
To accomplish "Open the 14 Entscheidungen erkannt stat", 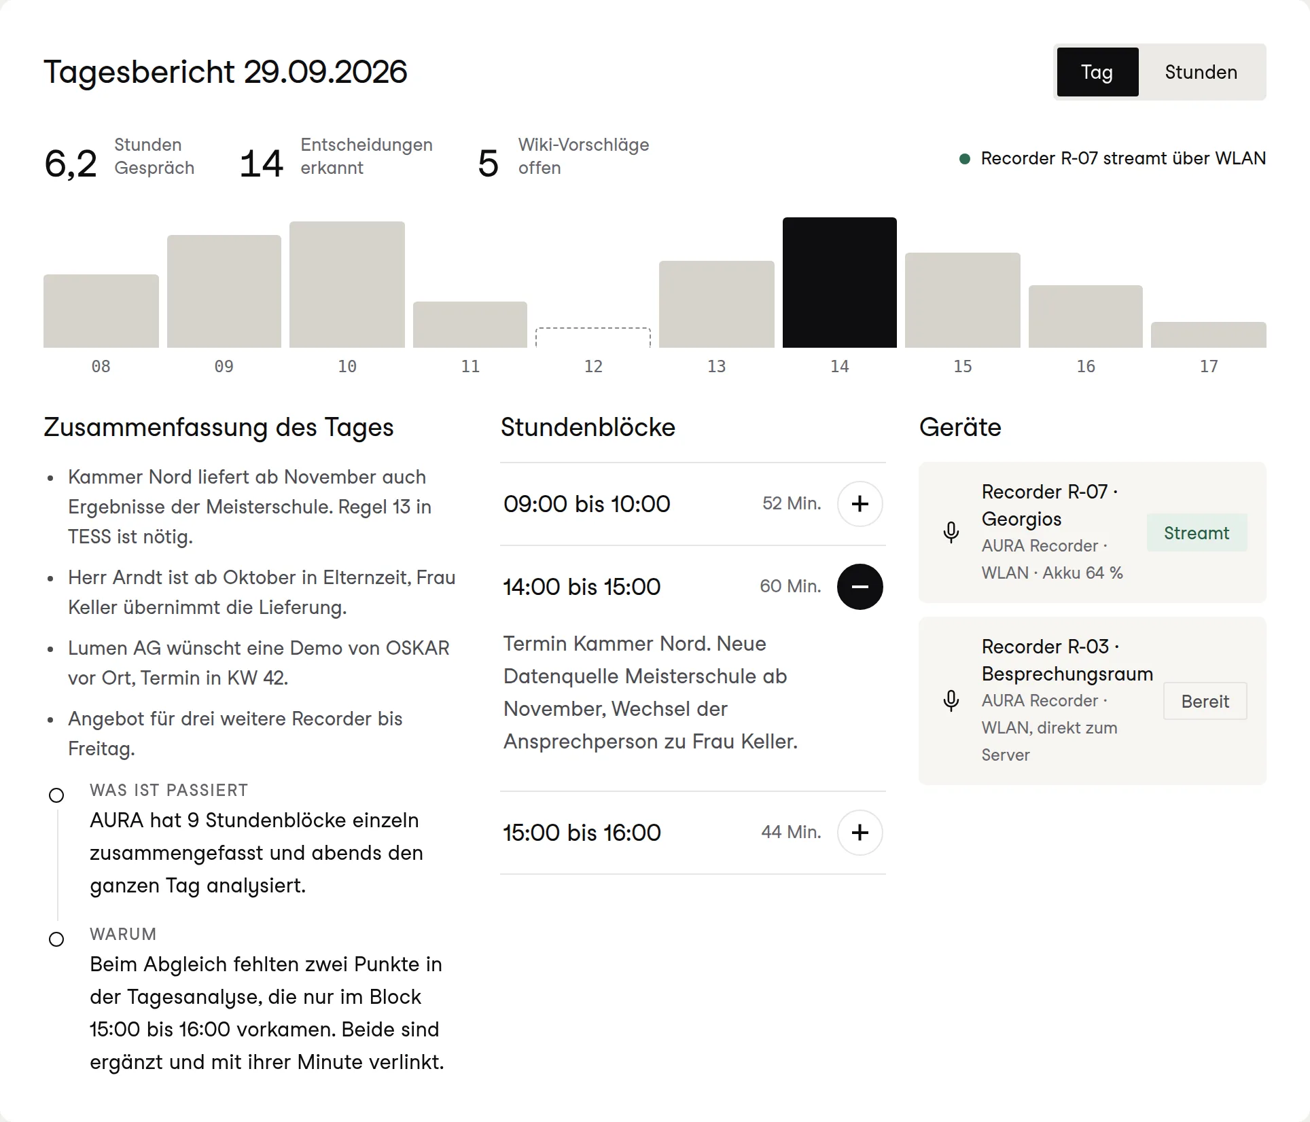I will (336, 157).
